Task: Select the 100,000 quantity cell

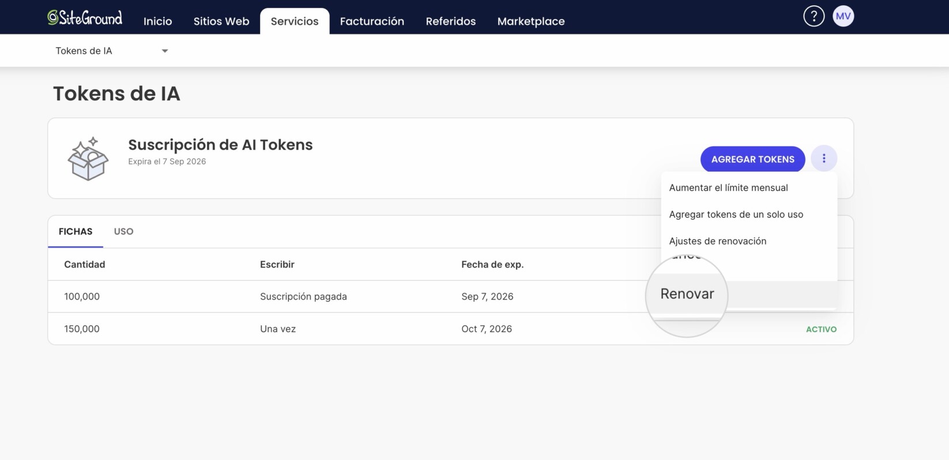Action: point(82,296)
